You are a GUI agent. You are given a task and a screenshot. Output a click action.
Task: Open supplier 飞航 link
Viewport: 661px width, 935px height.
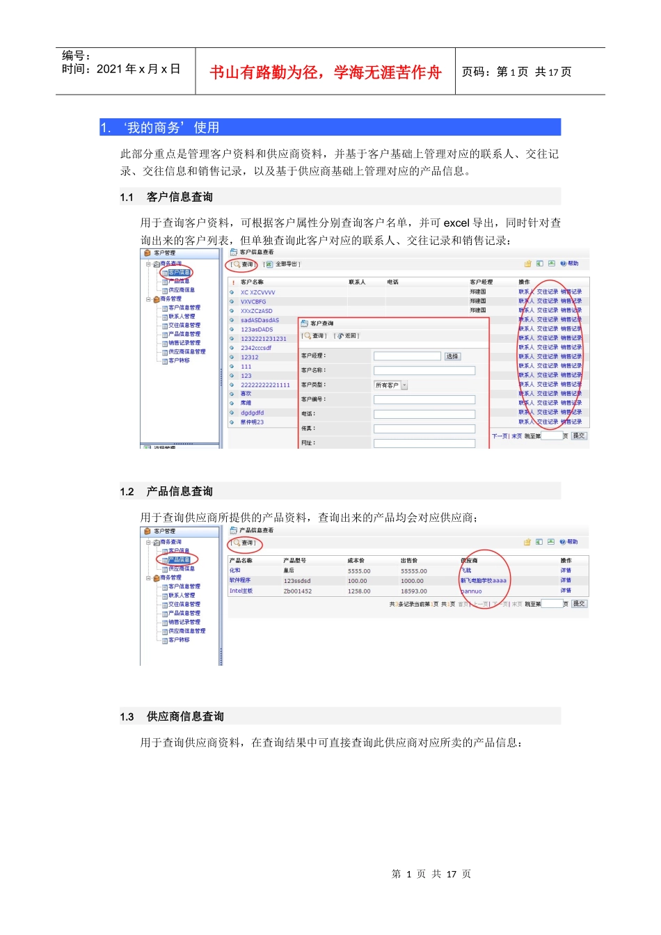click(466, 570)
